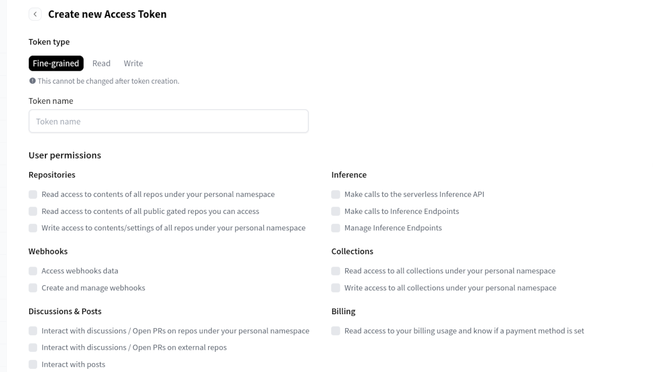Click the Token name input field
This screenshot has width=661, height=372.
click(168, 121)
